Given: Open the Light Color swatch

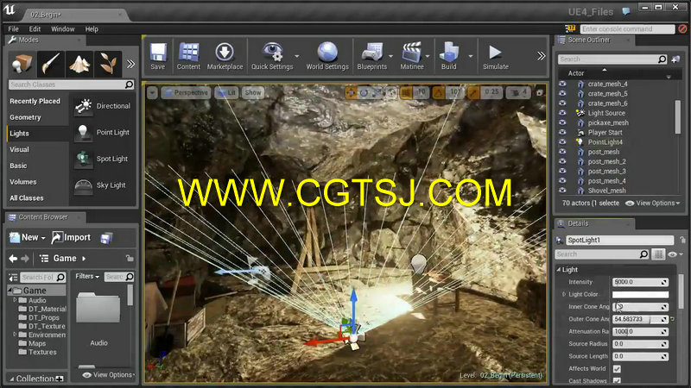Looking at the screenshot, I should click(x=640, y=294).
